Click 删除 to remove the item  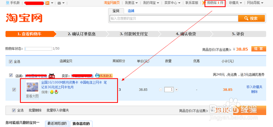tap(254, 92)
